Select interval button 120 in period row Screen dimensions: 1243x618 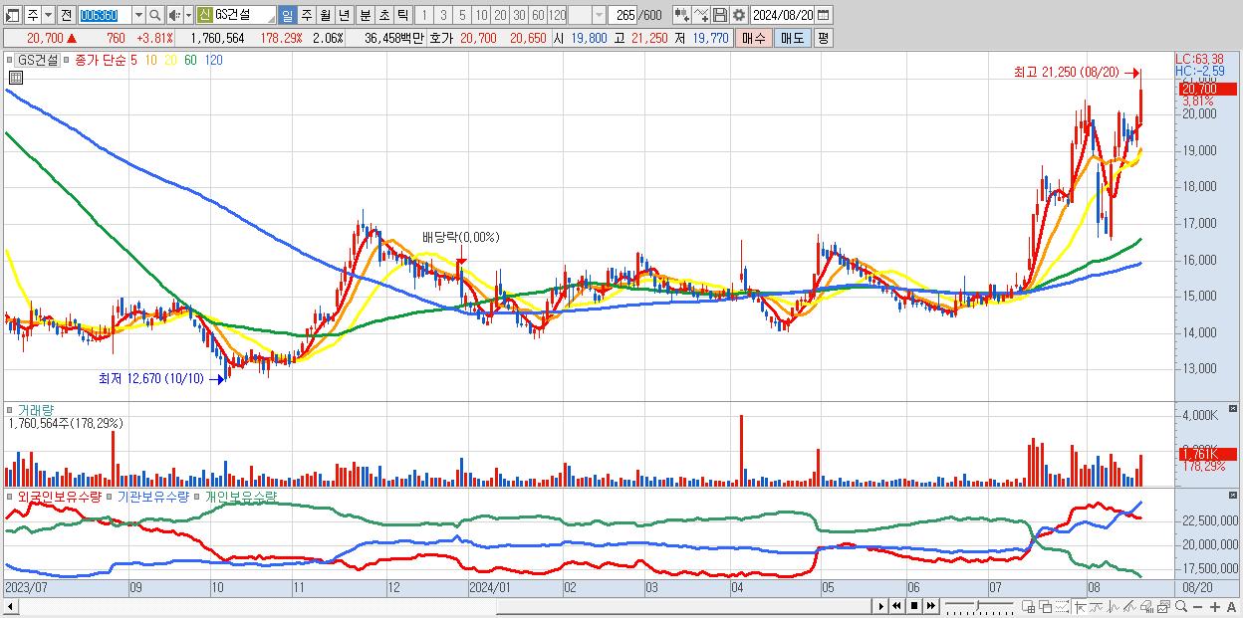(x=557, y=15)
